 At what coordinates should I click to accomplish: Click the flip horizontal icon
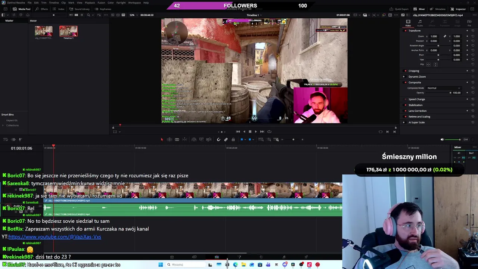(429, 65)
